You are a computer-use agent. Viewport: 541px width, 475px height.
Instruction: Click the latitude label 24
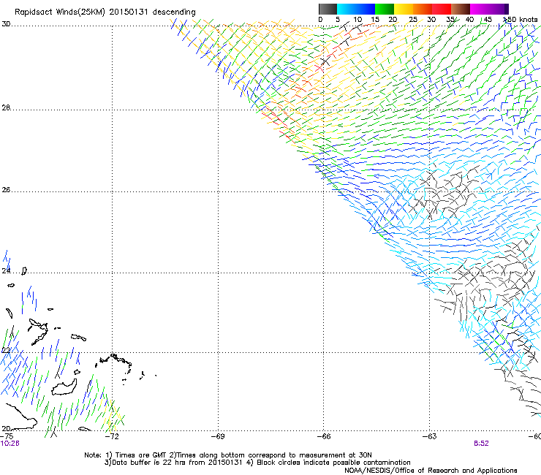6,271
